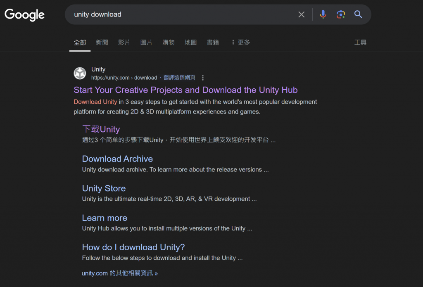This screenshot has width=423, height=287.
Task: Start voice search with the microphone icon
Action: coord(323,14)
